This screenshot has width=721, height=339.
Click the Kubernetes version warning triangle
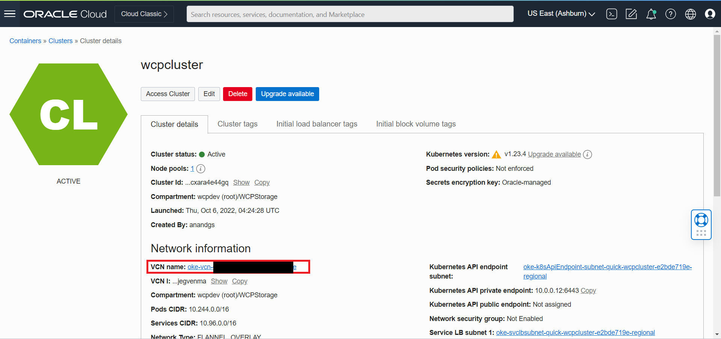[496, 154]
